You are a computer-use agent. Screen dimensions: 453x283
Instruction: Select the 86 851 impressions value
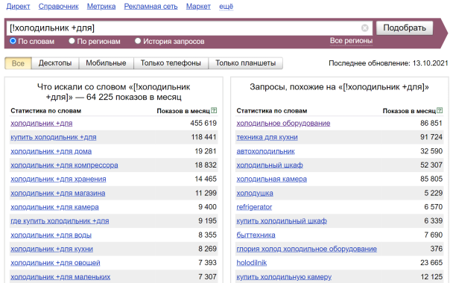tap(431, 124)
